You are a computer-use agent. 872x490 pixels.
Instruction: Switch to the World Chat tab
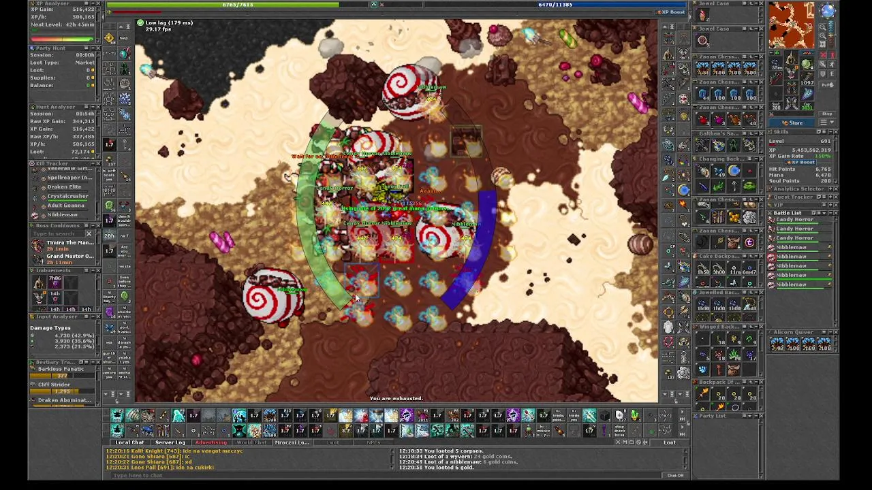click(x=251, y=442)
